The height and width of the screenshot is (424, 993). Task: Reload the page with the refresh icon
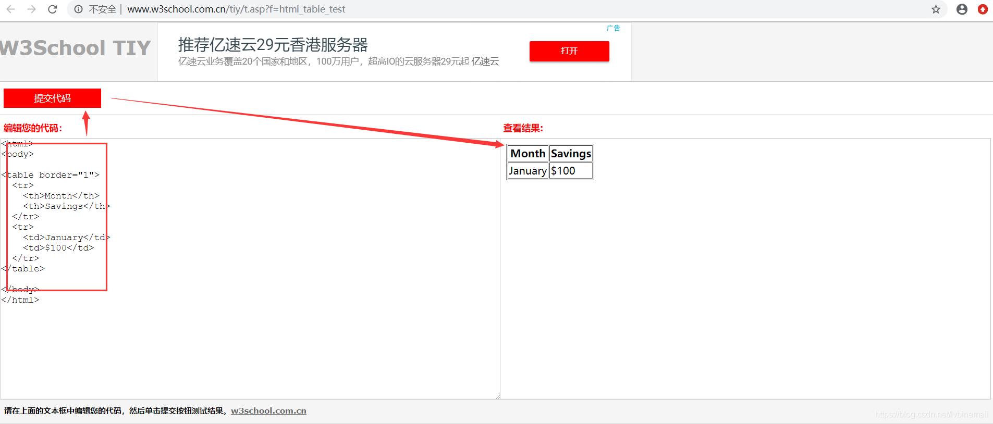pyautogui.click(x=53, y=9)
